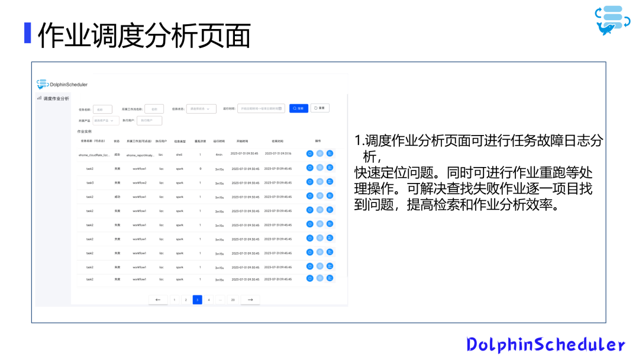Click the 执行用户 input field
Image resolution: width=639 pixels, height=360 pixels.
[150, 120]
